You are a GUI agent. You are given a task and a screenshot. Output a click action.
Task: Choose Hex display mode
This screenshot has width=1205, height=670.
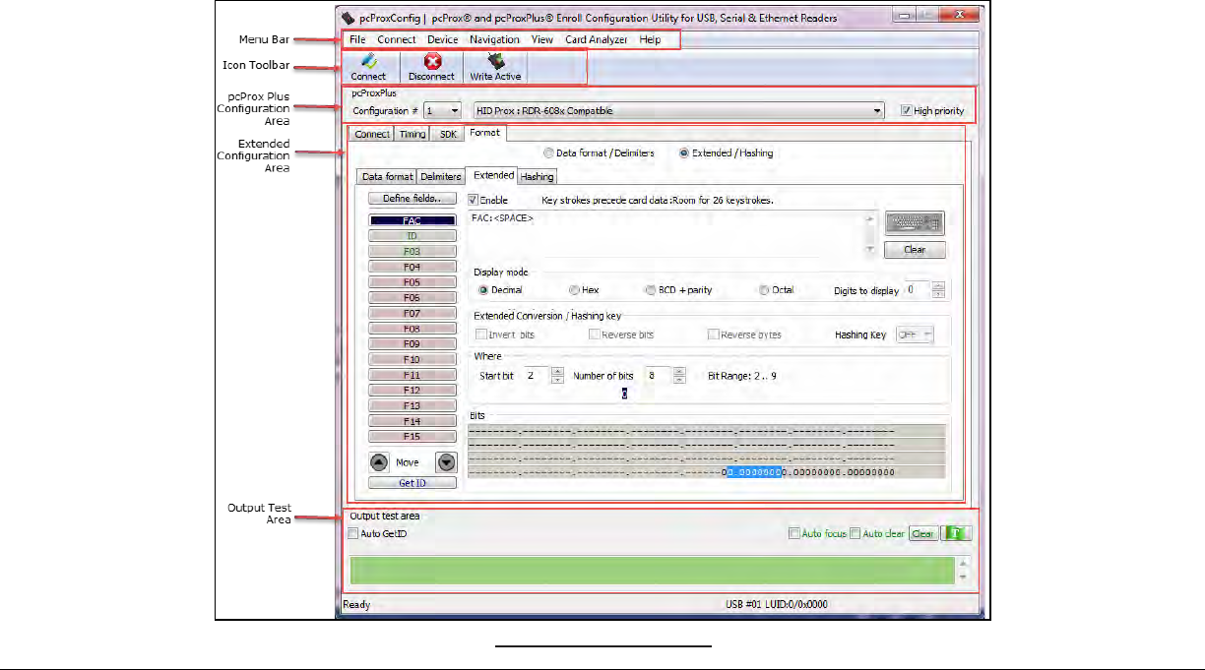574,290
